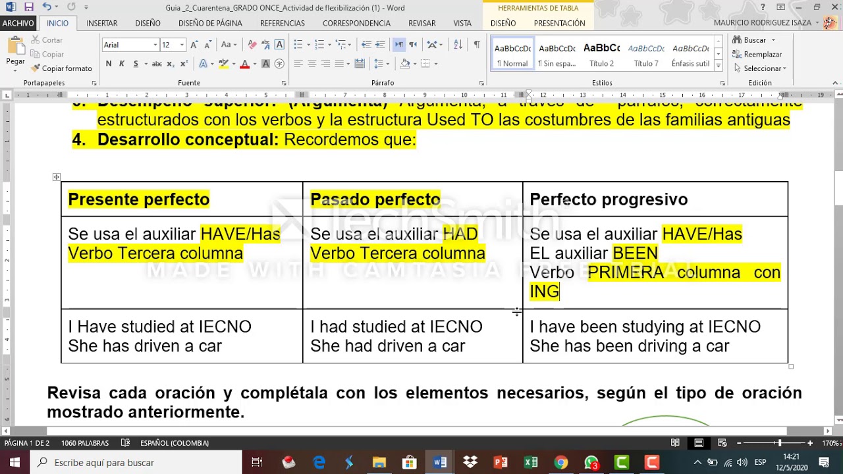Screen dimensions: 843x474
Task: Open REFERENCIAS tab
Action: (283, 23)
